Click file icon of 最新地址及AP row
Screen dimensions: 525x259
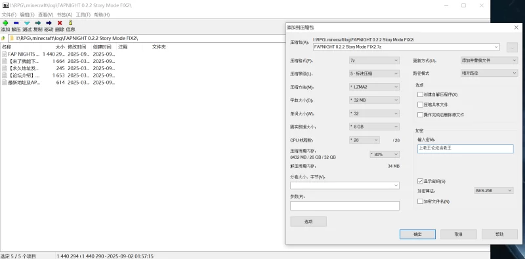pos(4,83)
